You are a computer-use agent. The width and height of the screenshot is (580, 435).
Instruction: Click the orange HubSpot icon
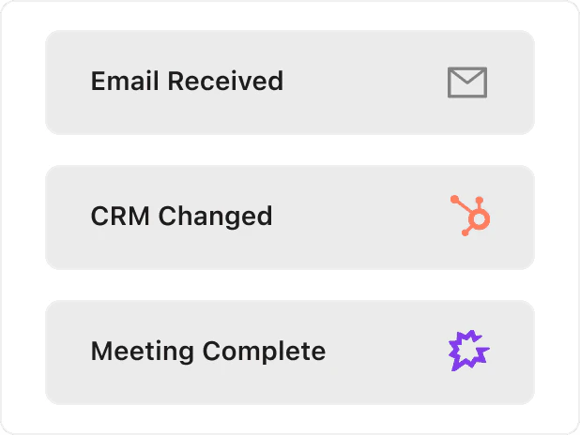point(470,217)
